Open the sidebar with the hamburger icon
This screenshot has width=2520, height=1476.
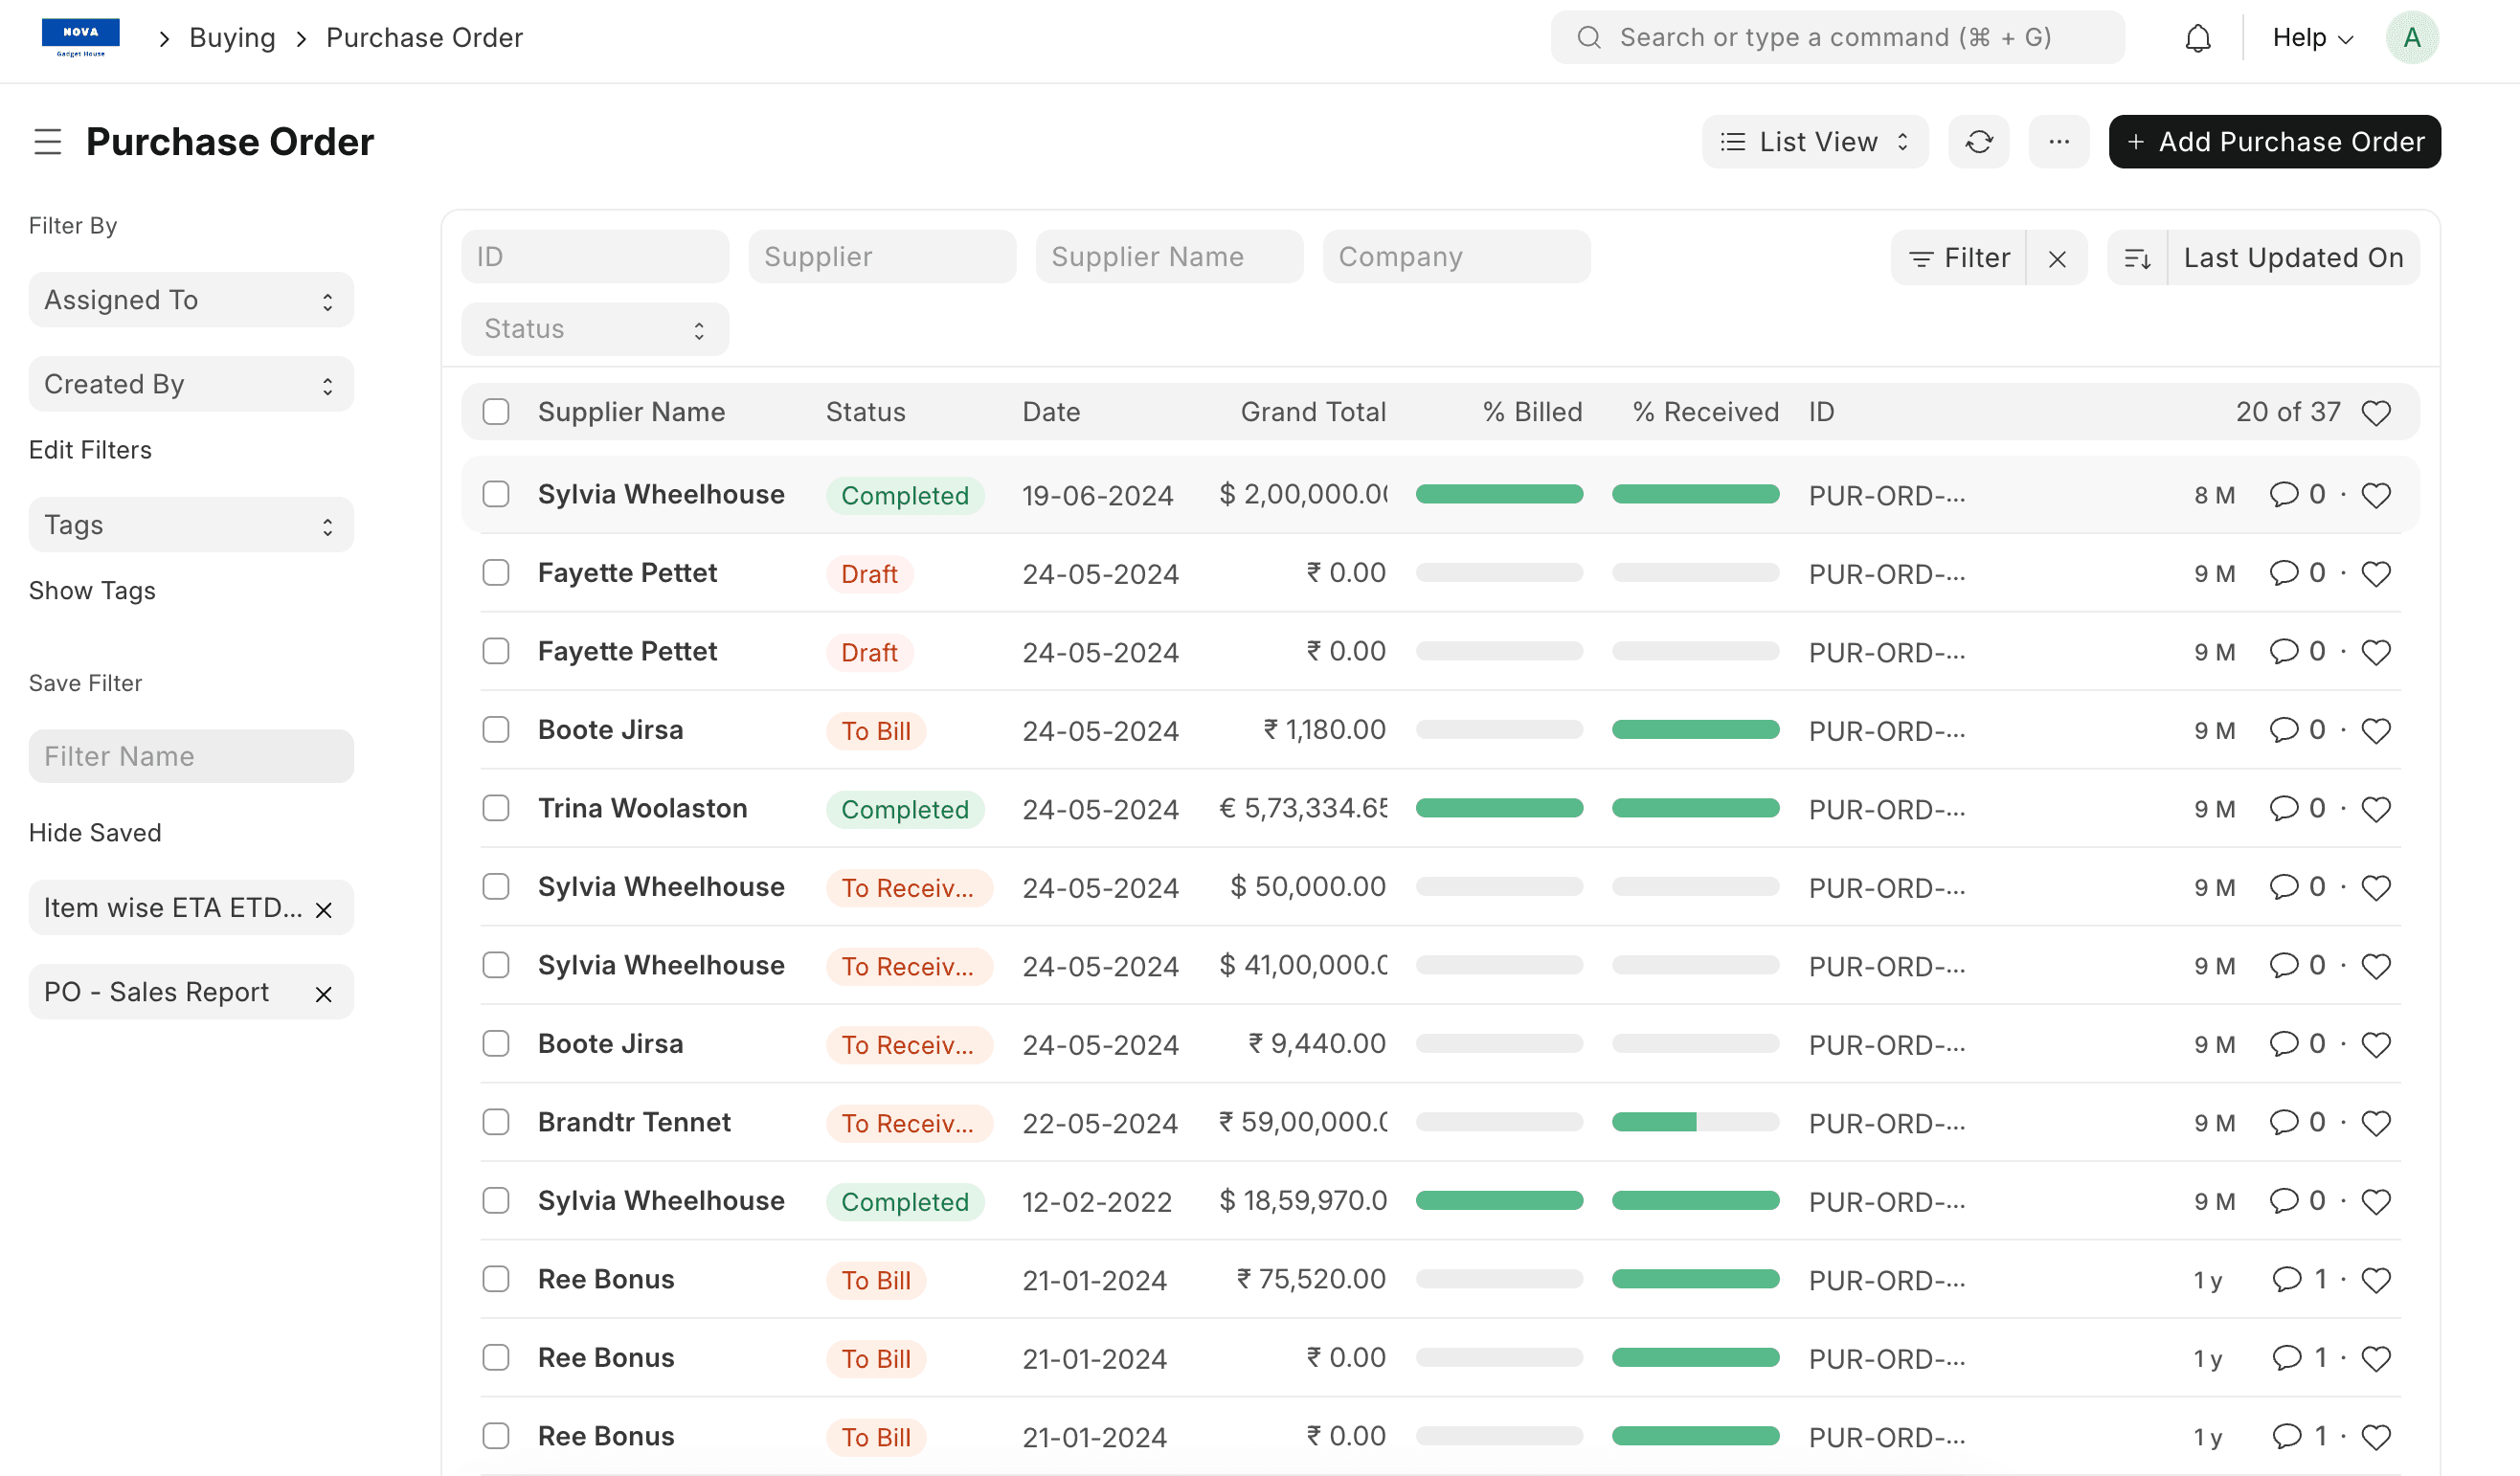coord(47,141)
